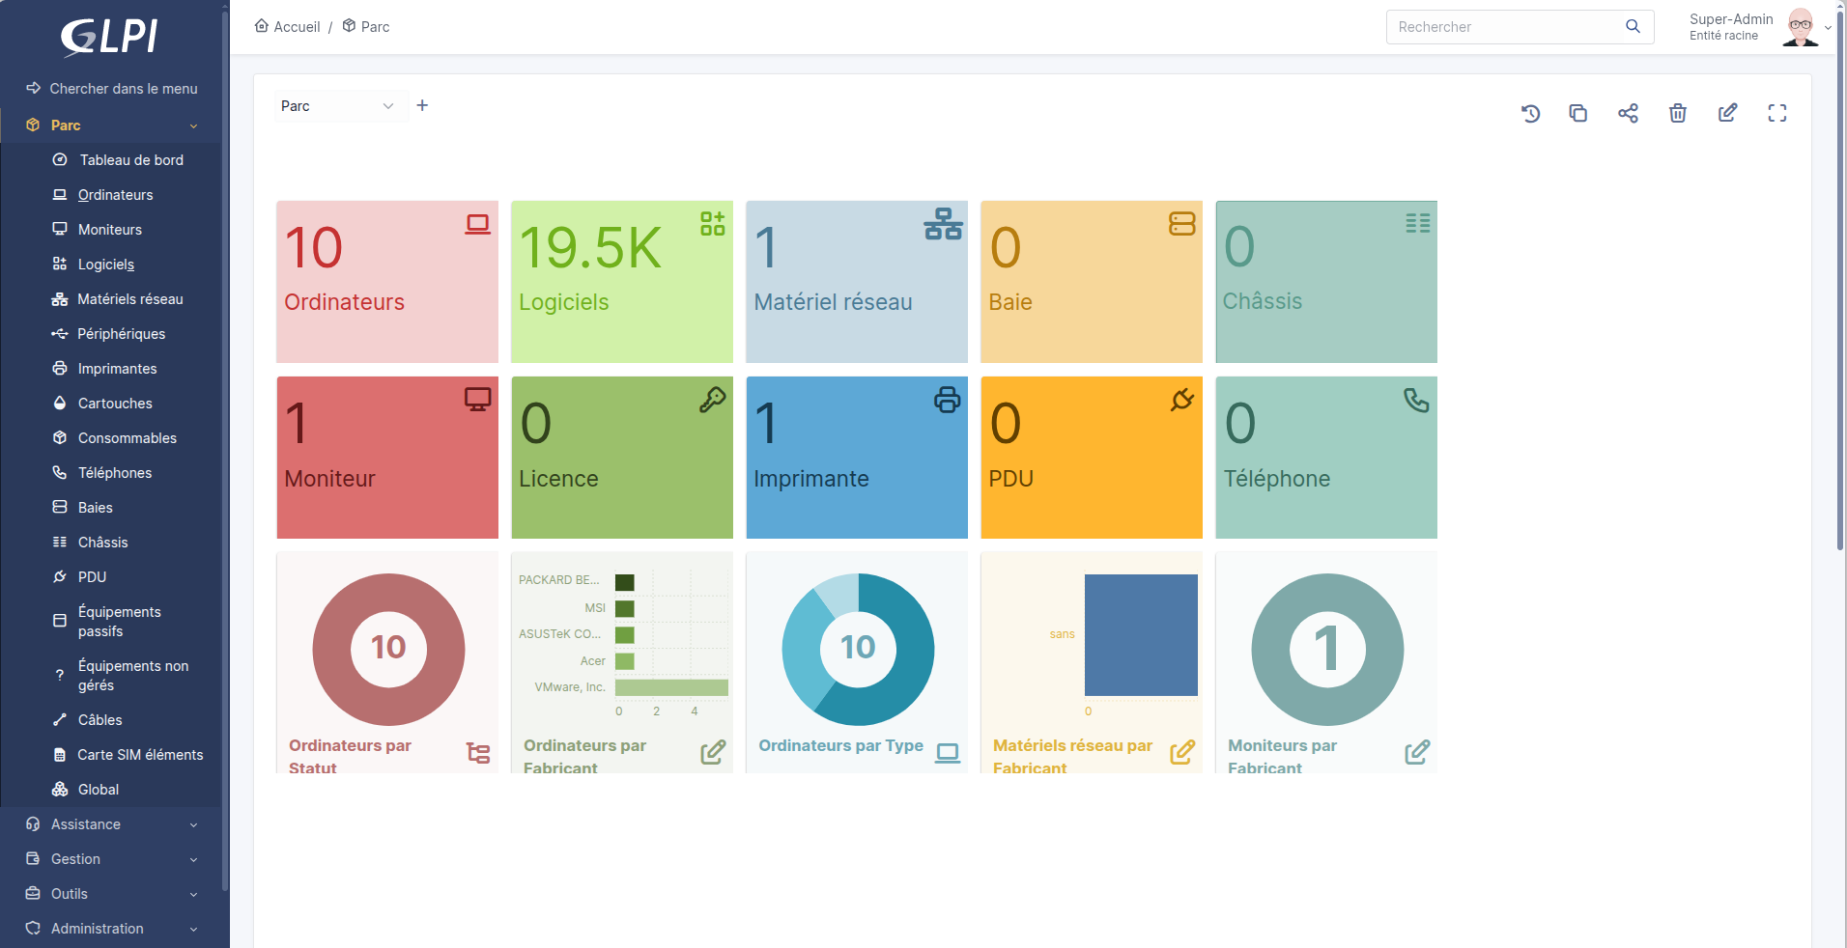Go to Accueil breadcrumb link

pos(288,27)
